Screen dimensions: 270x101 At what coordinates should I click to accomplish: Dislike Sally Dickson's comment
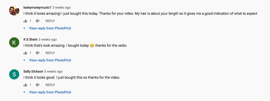click(x=38, y=85)
